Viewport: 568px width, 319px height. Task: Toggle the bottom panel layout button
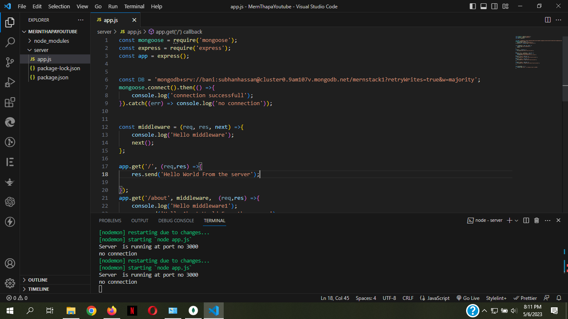pyautogui.click(x=484, y=6)
